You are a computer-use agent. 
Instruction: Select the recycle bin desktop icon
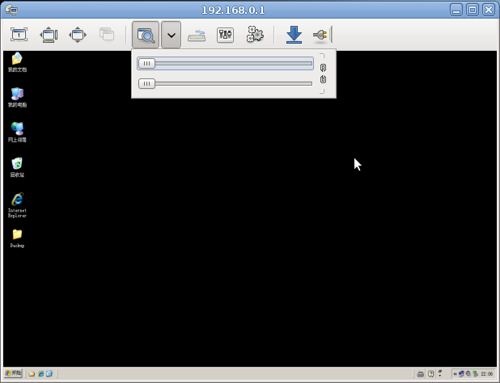click(17, 167)
